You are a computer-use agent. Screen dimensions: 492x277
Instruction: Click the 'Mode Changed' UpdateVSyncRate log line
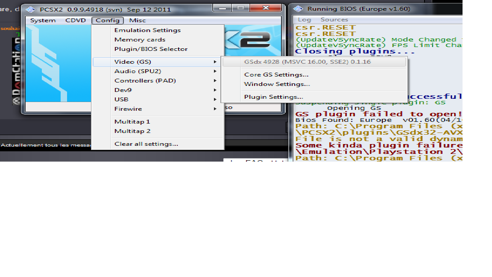379,40
